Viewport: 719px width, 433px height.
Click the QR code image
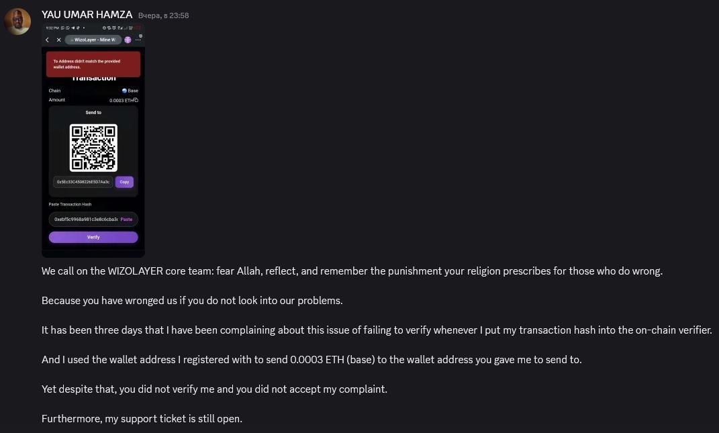pos(93,148)
